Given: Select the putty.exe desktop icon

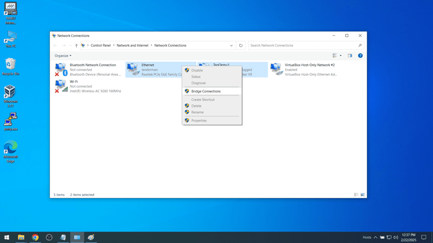Looking at the screenshot, I should (10, 121).
